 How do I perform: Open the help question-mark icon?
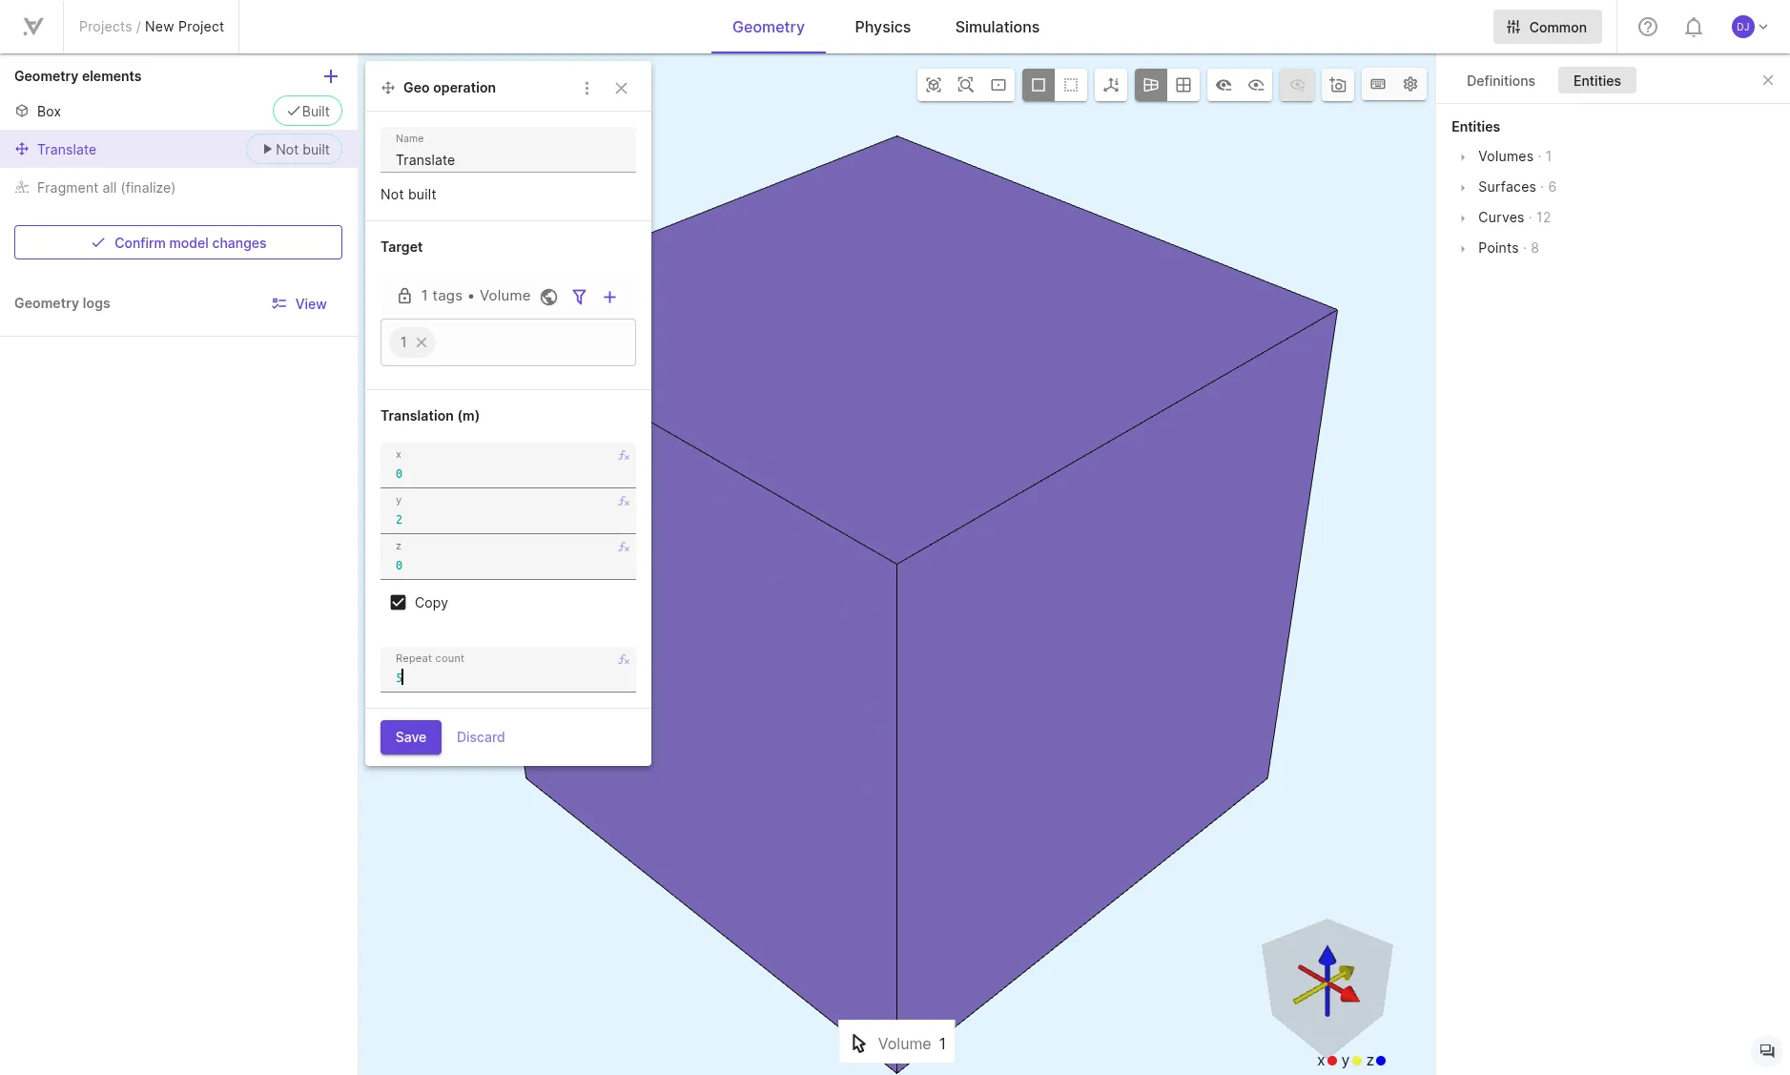click(x=1647, y=27)
